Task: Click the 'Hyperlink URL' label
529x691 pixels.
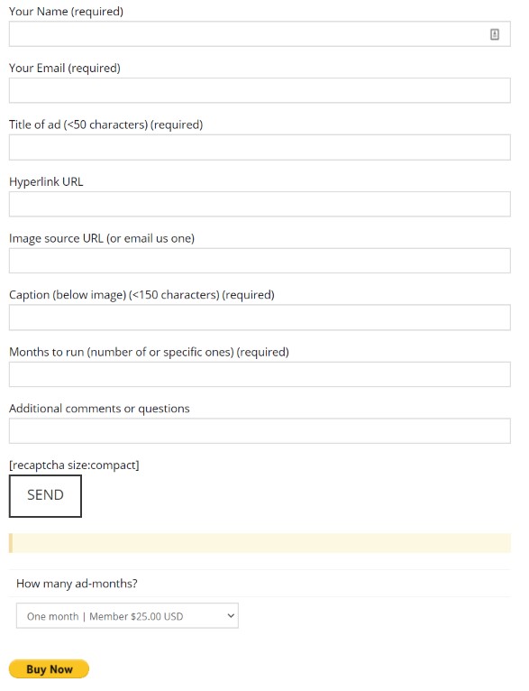Action: (x=46, y=181)
